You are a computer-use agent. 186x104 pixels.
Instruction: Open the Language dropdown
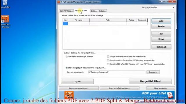[x=163, y=7]
